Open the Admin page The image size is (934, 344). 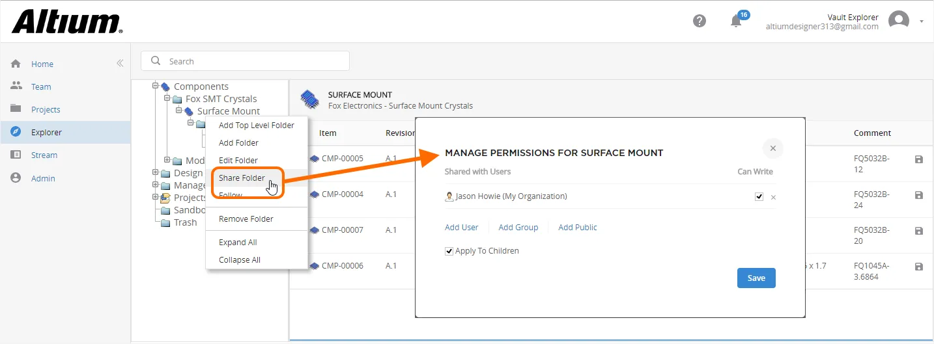click(x=43, y=178)
